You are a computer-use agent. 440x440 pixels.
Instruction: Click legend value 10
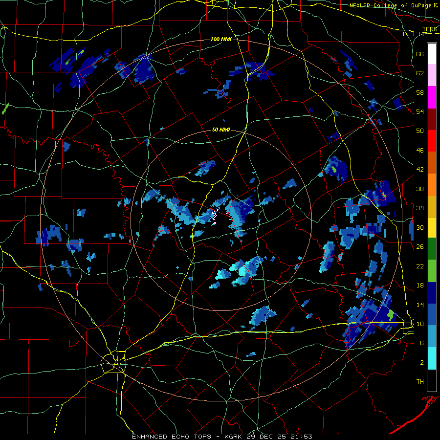[420, 324]
